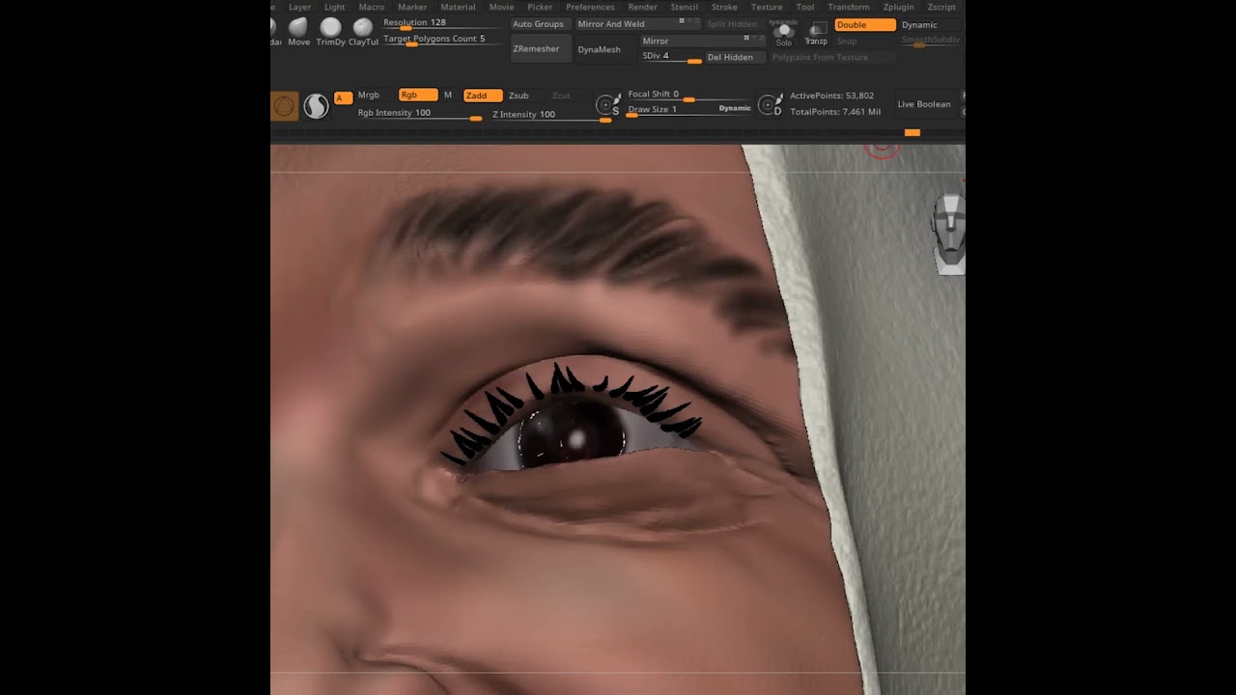Open the Preferences menu
Image resolution: width=1236 pixels, height=695 pixels.
coord(590,7)
